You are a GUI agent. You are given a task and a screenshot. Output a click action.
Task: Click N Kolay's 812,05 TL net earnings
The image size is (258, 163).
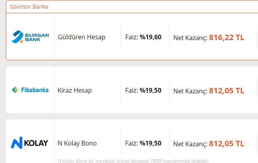pos(226,144)
